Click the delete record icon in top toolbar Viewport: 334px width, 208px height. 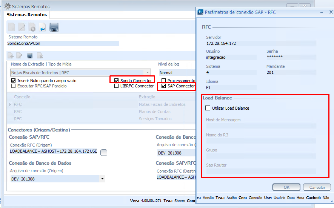pos(32,27)
